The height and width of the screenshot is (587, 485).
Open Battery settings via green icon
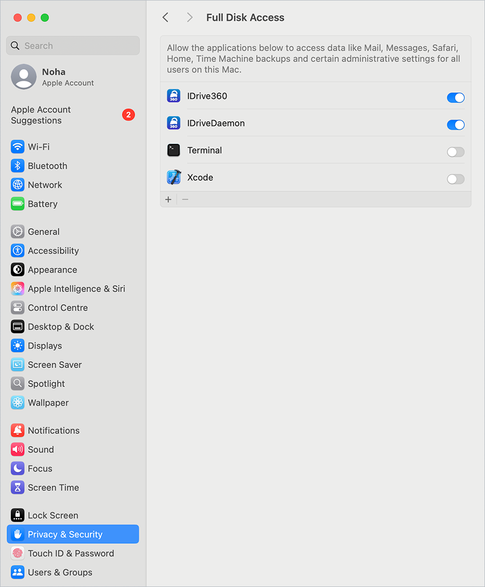18,204
